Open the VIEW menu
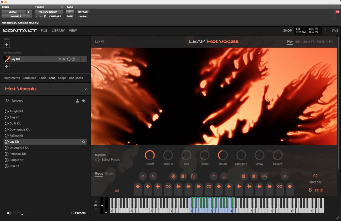Viewport: 341px width, 221px height. pyautogui.click(x=73, y=30)
